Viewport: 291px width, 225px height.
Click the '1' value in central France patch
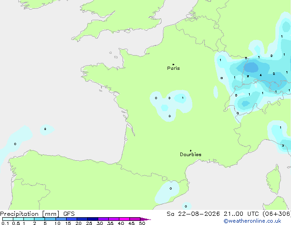click(183, 98)
